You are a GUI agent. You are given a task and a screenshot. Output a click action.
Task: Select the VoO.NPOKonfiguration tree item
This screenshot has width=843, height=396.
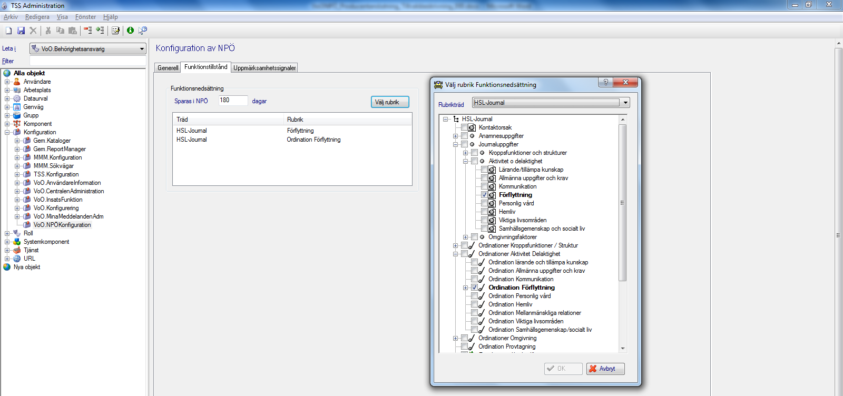coord(62,225)
